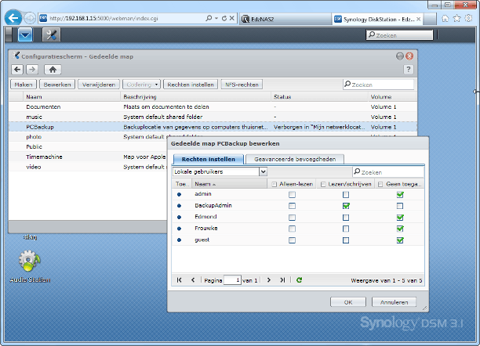
Task: Reload the page with the refresh icon
Action: [224, 18]
